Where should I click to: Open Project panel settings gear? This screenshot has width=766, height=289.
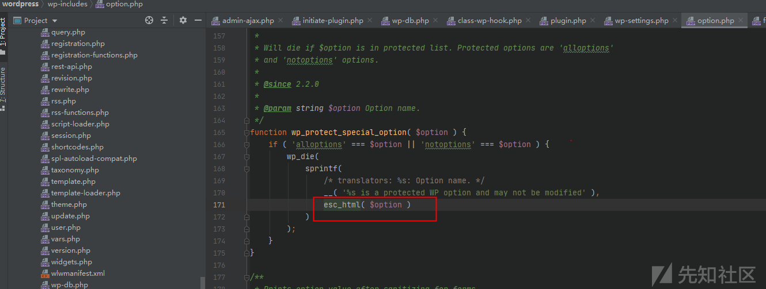(183, 20)
